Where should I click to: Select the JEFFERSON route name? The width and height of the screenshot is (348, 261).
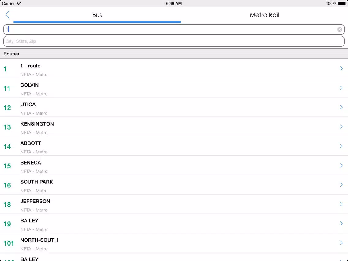tap(35, 201)
